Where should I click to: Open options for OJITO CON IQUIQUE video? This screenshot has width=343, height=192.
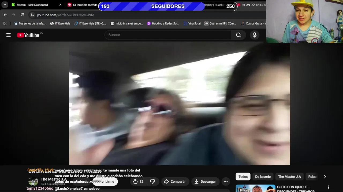(x=329, y=187)
